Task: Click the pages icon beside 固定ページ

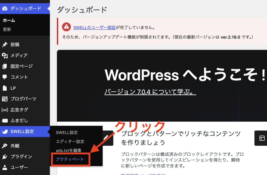Action: point(5,66)
